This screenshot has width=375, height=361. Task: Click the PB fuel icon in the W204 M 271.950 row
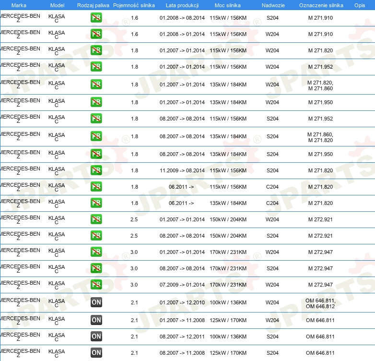(x=96, y=102)
